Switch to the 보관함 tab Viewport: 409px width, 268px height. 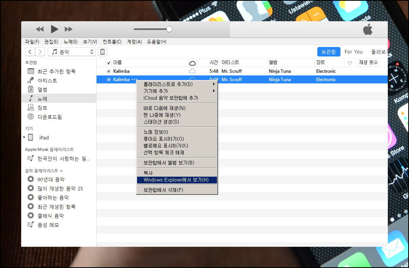pos(329,52)
